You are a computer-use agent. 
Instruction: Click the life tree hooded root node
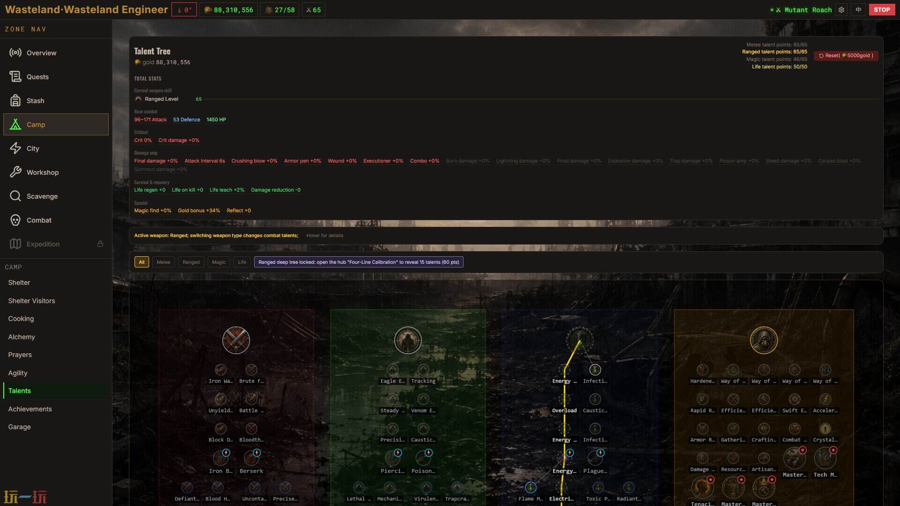click(764, 340)
